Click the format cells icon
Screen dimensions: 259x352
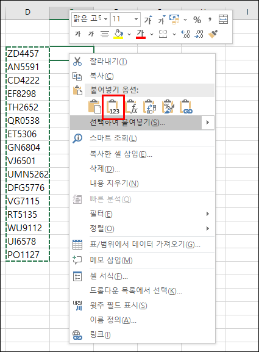pyautogui.click(x=77, y=276)
